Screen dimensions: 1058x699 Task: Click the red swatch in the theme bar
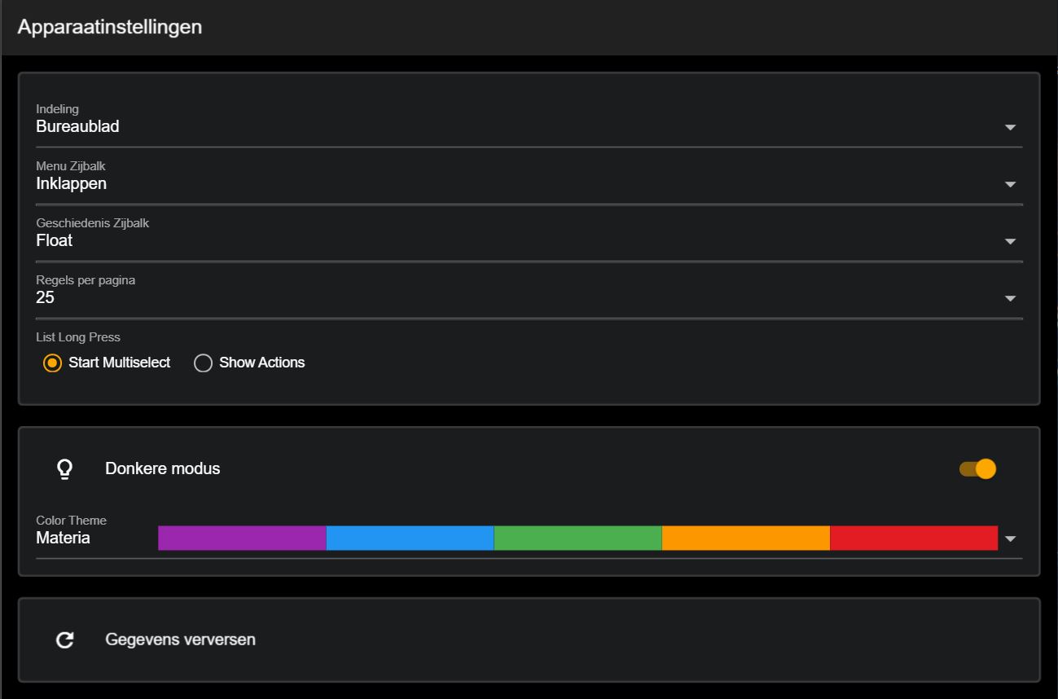tap(914, 539)
